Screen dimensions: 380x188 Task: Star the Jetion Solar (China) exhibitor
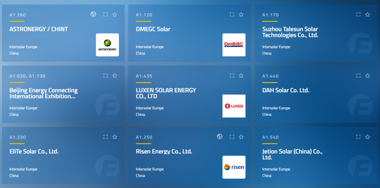(x=368, y=137)
